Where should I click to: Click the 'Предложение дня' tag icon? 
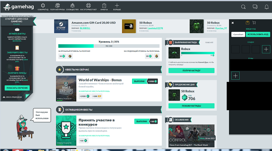click(170, 85)
